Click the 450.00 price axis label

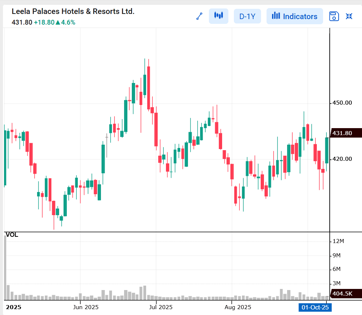coord(342,103)
